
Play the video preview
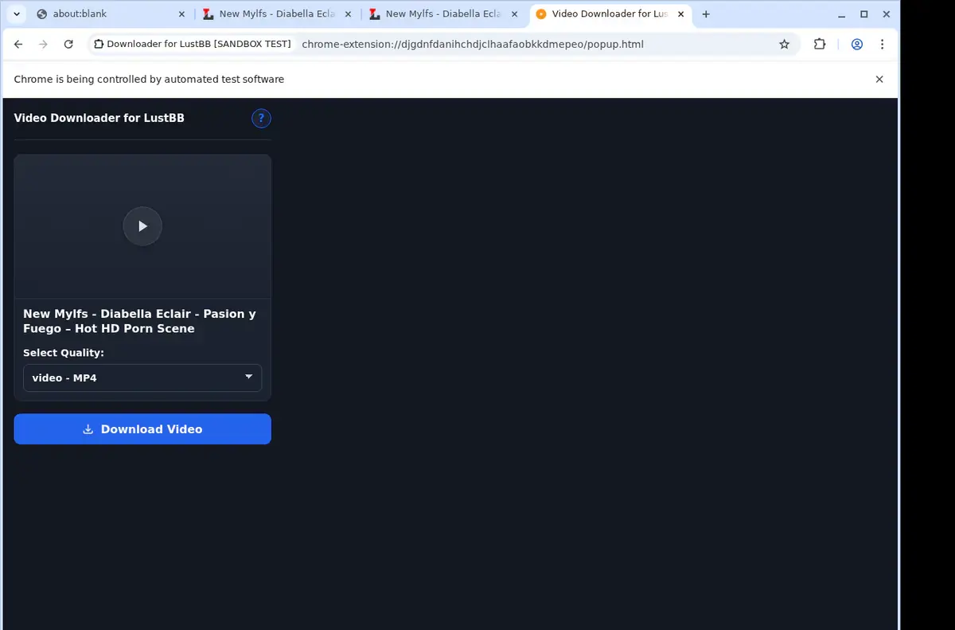pyautogui.click(x=142, y=226)
